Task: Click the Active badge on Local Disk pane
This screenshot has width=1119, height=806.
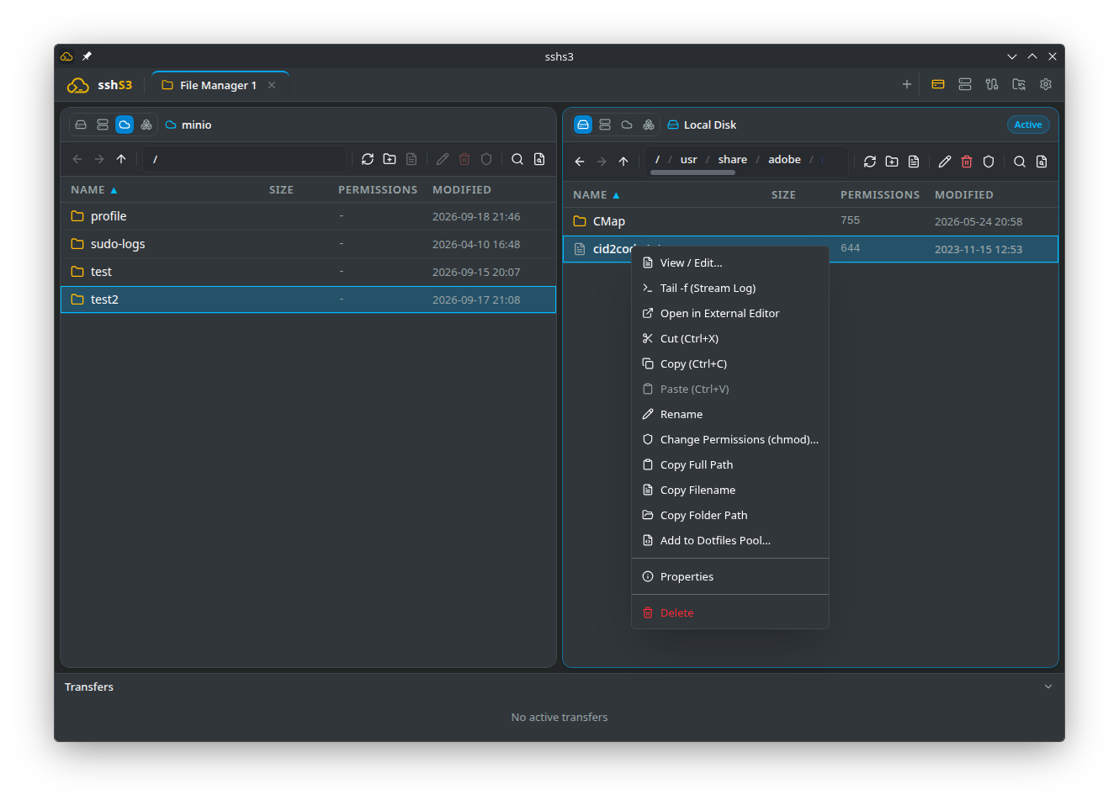Action: coord(1028,125)
